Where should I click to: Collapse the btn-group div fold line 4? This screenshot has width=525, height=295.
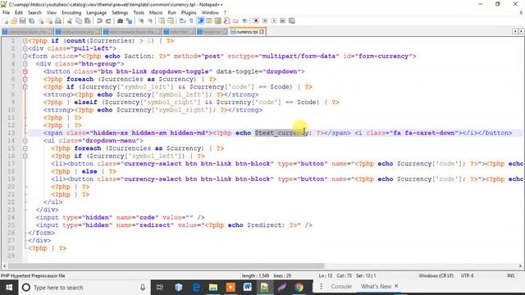tap(25, 64)
